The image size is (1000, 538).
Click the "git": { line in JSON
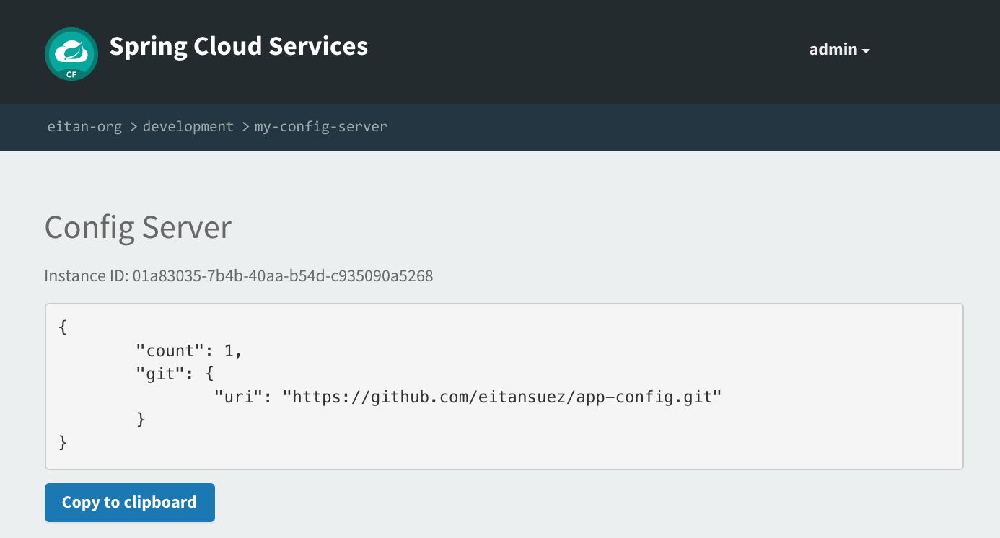tap(175, 374)
